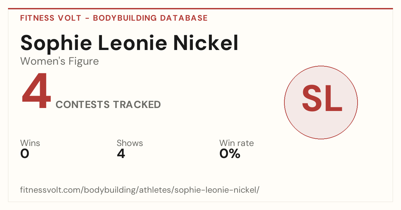Click the Wins value of 0
401x210 pixels.
pos(25,154)
